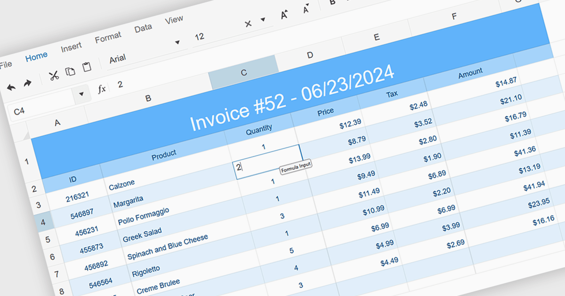Switch to the Insert tab
Screen dimensions: 565x296
click(x=71, y=47)
